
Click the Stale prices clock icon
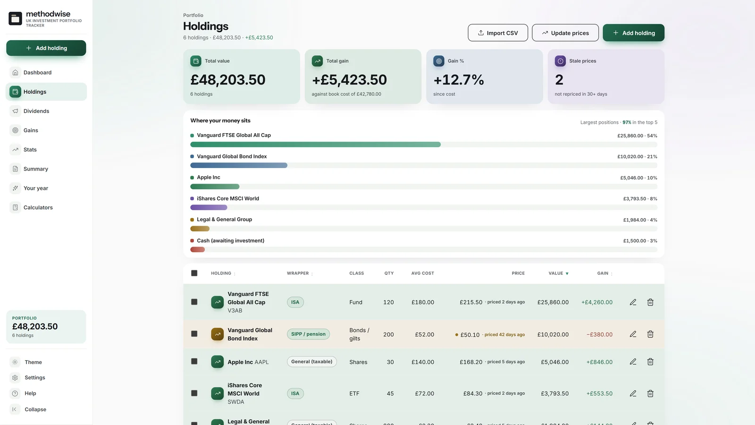pos(561,61)
